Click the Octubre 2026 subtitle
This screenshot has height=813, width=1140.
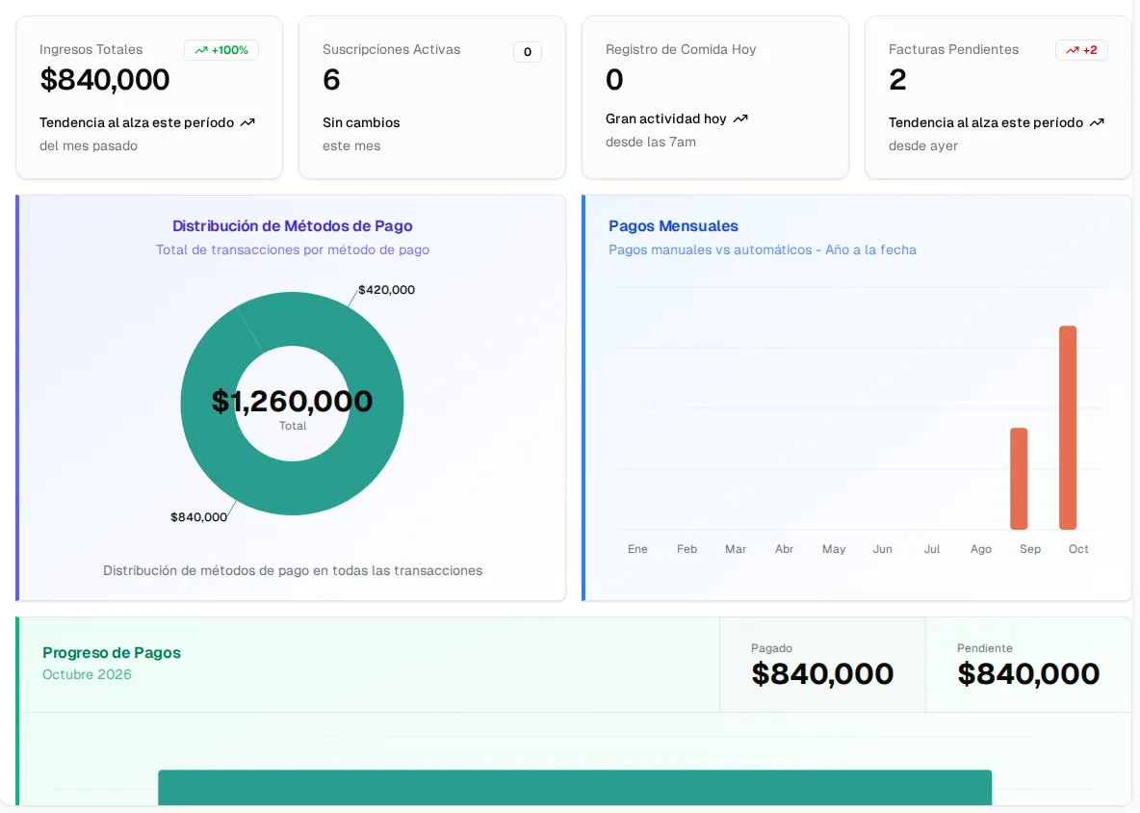coord(87,674)
